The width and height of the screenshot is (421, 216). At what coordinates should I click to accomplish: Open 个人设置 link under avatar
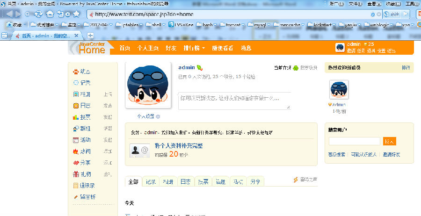pos(145,116)
